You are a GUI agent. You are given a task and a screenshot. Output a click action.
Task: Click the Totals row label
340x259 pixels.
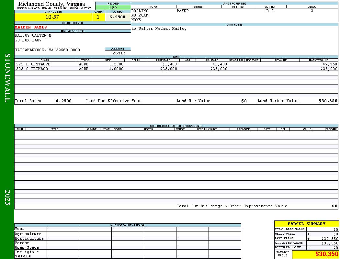(x=23, y=256)
